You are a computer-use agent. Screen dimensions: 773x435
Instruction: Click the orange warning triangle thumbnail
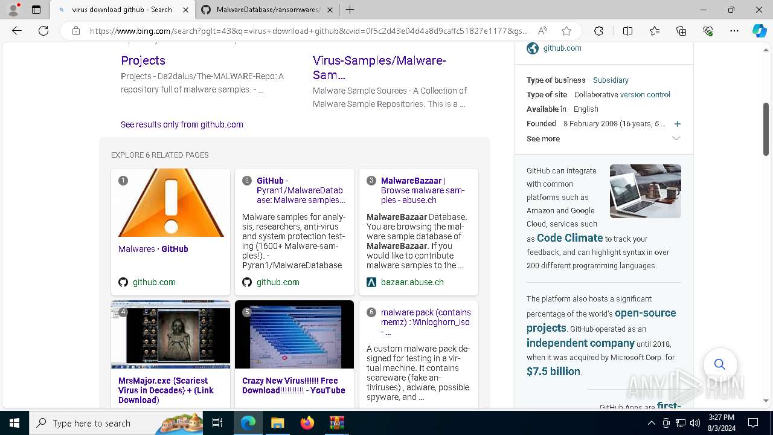171,202
